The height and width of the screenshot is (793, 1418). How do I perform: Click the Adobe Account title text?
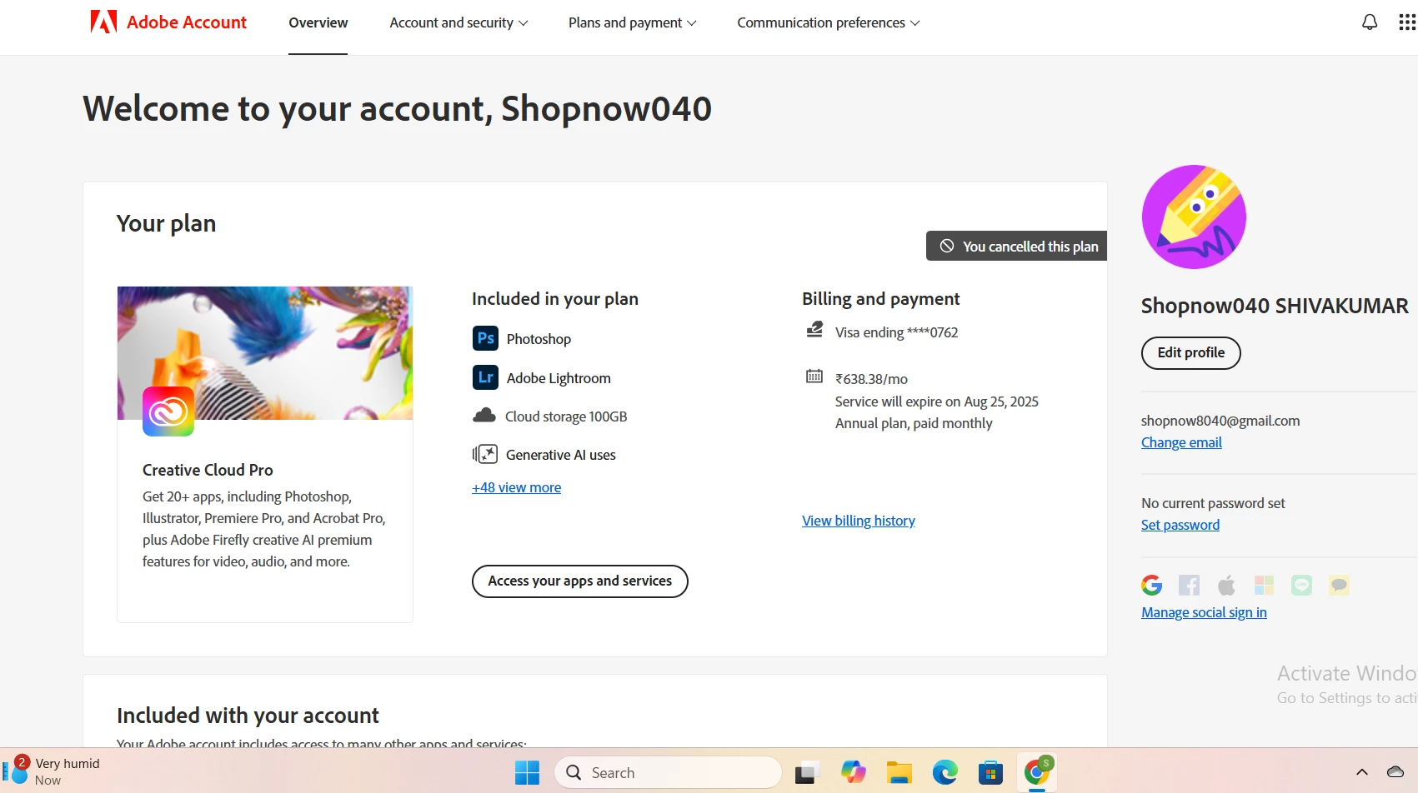click(187, 22)
